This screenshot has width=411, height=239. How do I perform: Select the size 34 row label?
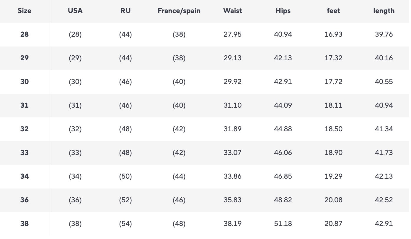click(25, 176)
